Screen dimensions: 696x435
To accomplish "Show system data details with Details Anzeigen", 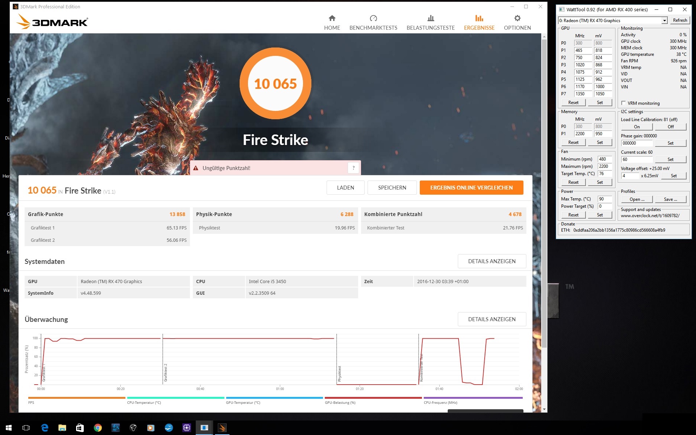I will [491, 261].
